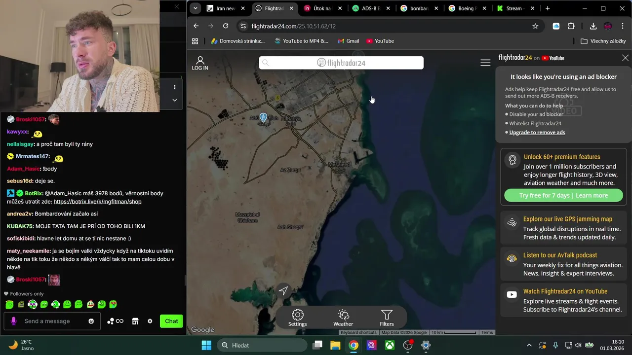Open the cloud extension icon in toolbar
This screenshot has height=355, width=632.
point(556,26)
